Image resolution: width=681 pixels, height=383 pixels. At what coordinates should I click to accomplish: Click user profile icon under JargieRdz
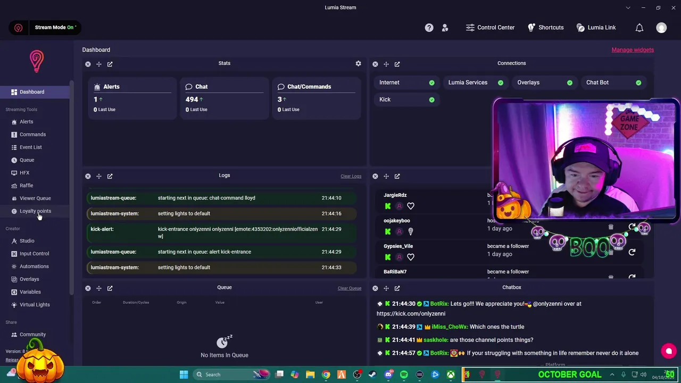click(x=399, y=206)
